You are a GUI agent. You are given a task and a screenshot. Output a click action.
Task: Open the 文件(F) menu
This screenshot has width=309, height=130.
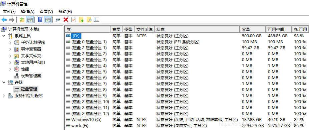[9, 12]
